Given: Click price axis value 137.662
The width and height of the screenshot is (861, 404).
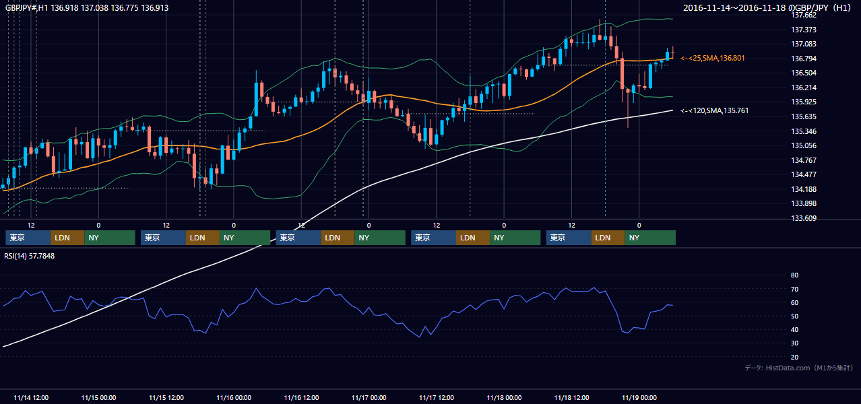Looking at the screenshot, I should click(804, 15).
